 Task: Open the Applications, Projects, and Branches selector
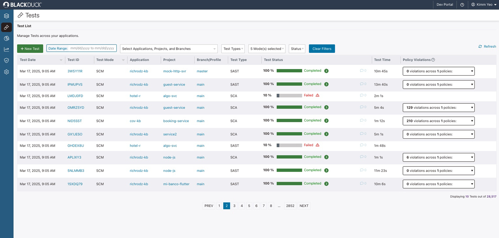coord(168,49)
